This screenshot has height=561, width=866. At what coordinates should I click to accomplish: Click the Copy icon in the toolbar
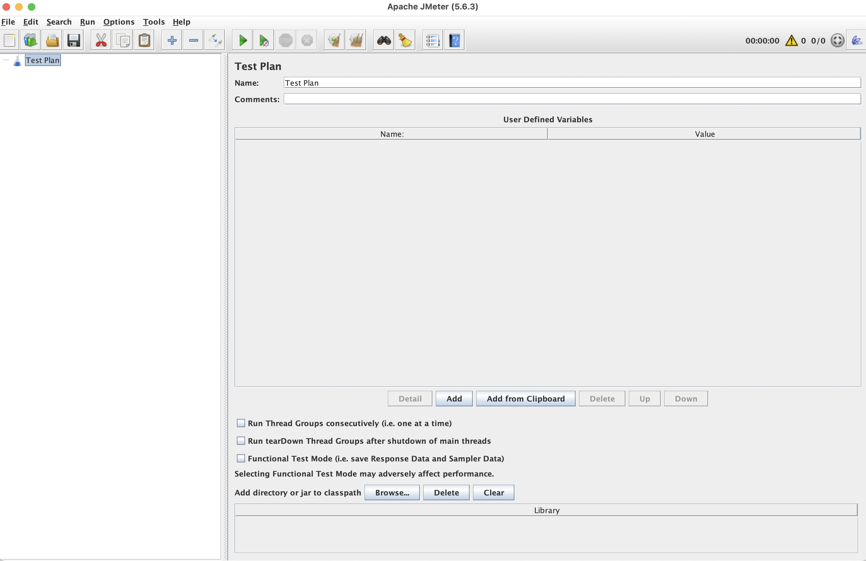123,40
